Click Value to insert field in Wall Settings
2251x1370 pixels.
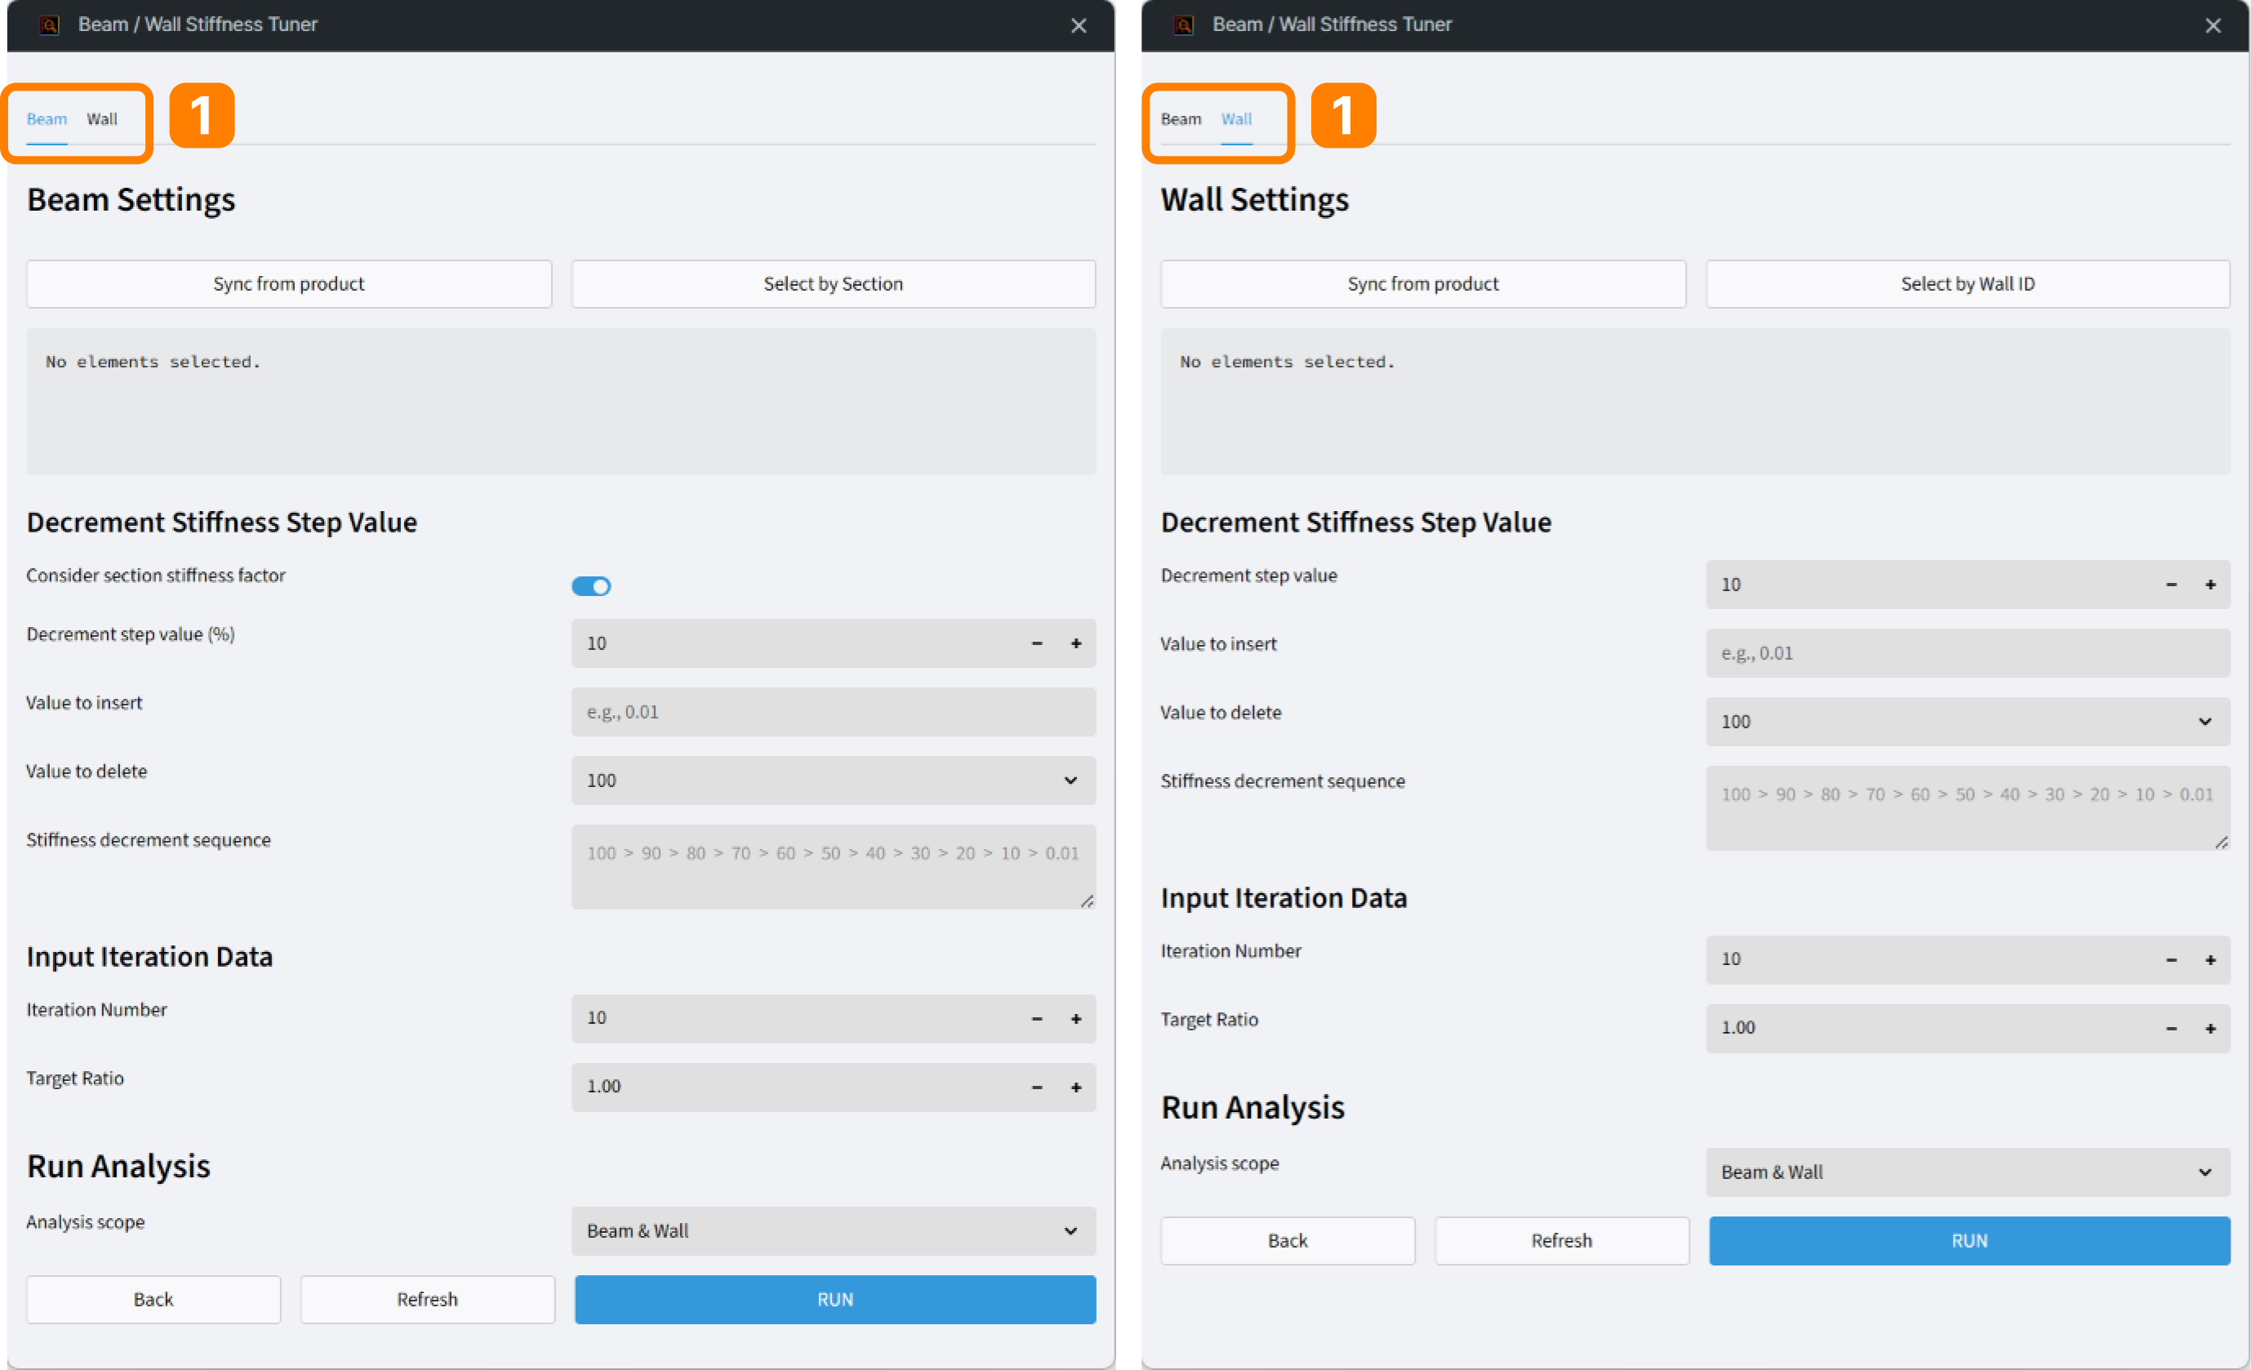(x=1968, y=654)
